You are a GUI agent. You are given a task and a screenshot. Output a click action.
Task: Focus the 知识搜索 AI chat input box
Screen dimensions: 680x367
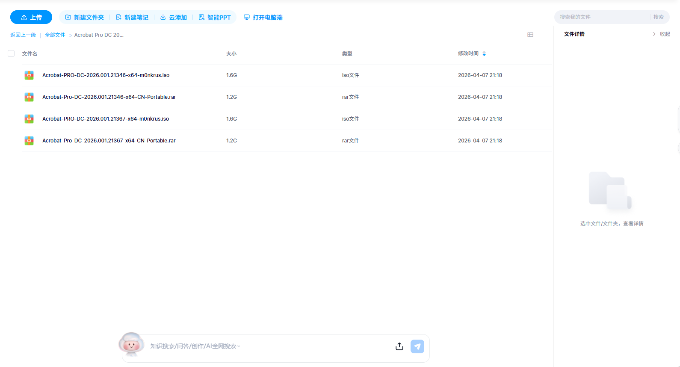[x=269, y=346]
